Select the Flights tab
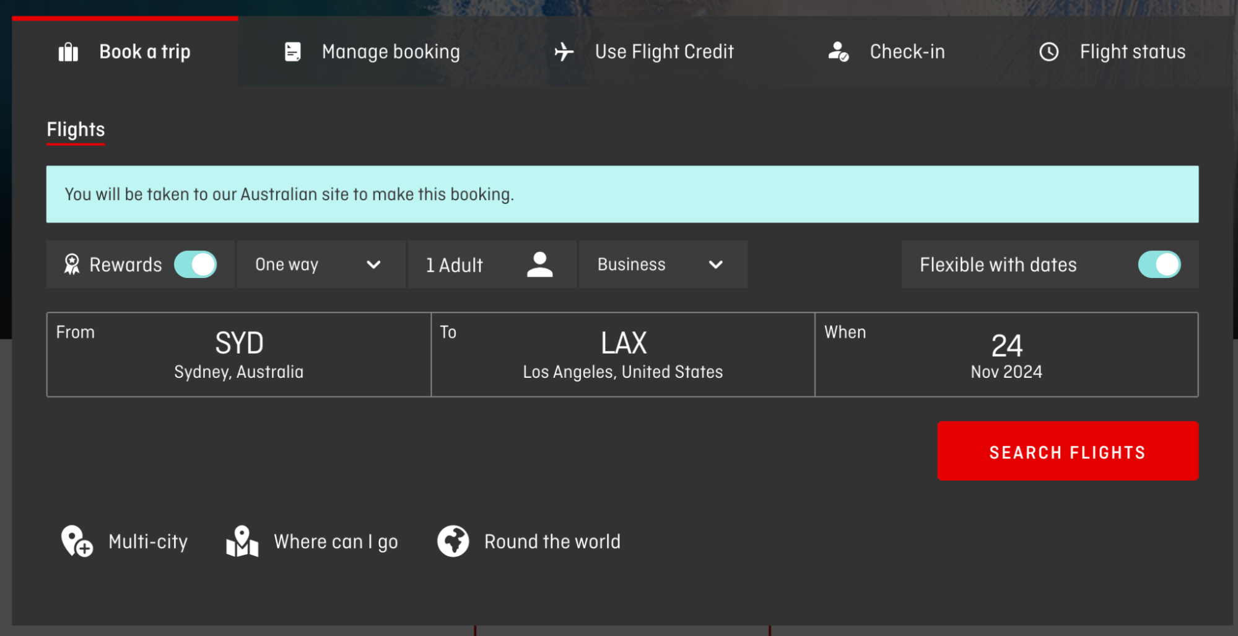1238x636 pixels. (x=75, y=129)
